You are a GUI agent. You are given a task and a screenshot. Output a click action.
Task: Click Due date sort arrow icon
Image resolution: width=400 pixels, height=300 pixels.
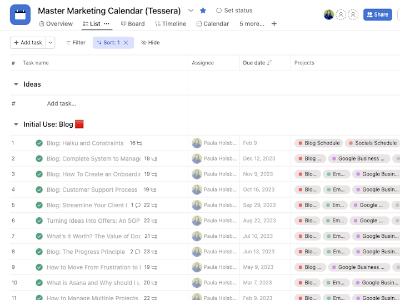pyautogui.click(x=269, y=63)
